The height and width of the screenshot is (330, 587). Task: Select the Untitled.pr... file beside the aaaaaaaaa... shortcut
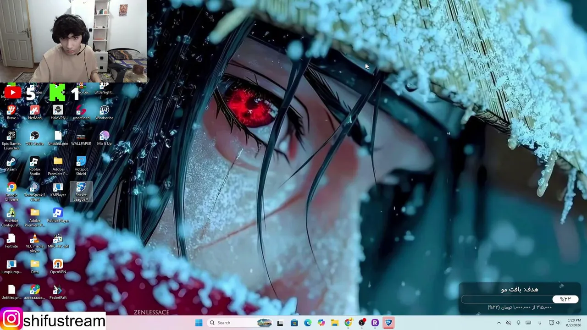click(x=11, y=292)
